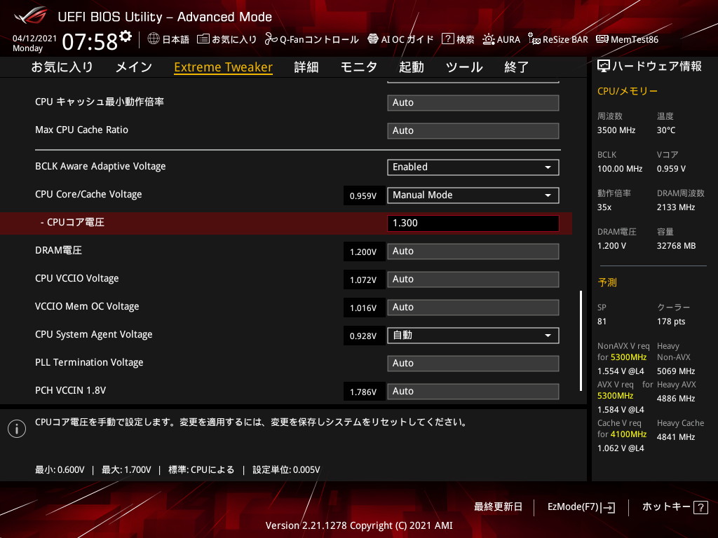Open the 起動 tab

click(411, 67)
